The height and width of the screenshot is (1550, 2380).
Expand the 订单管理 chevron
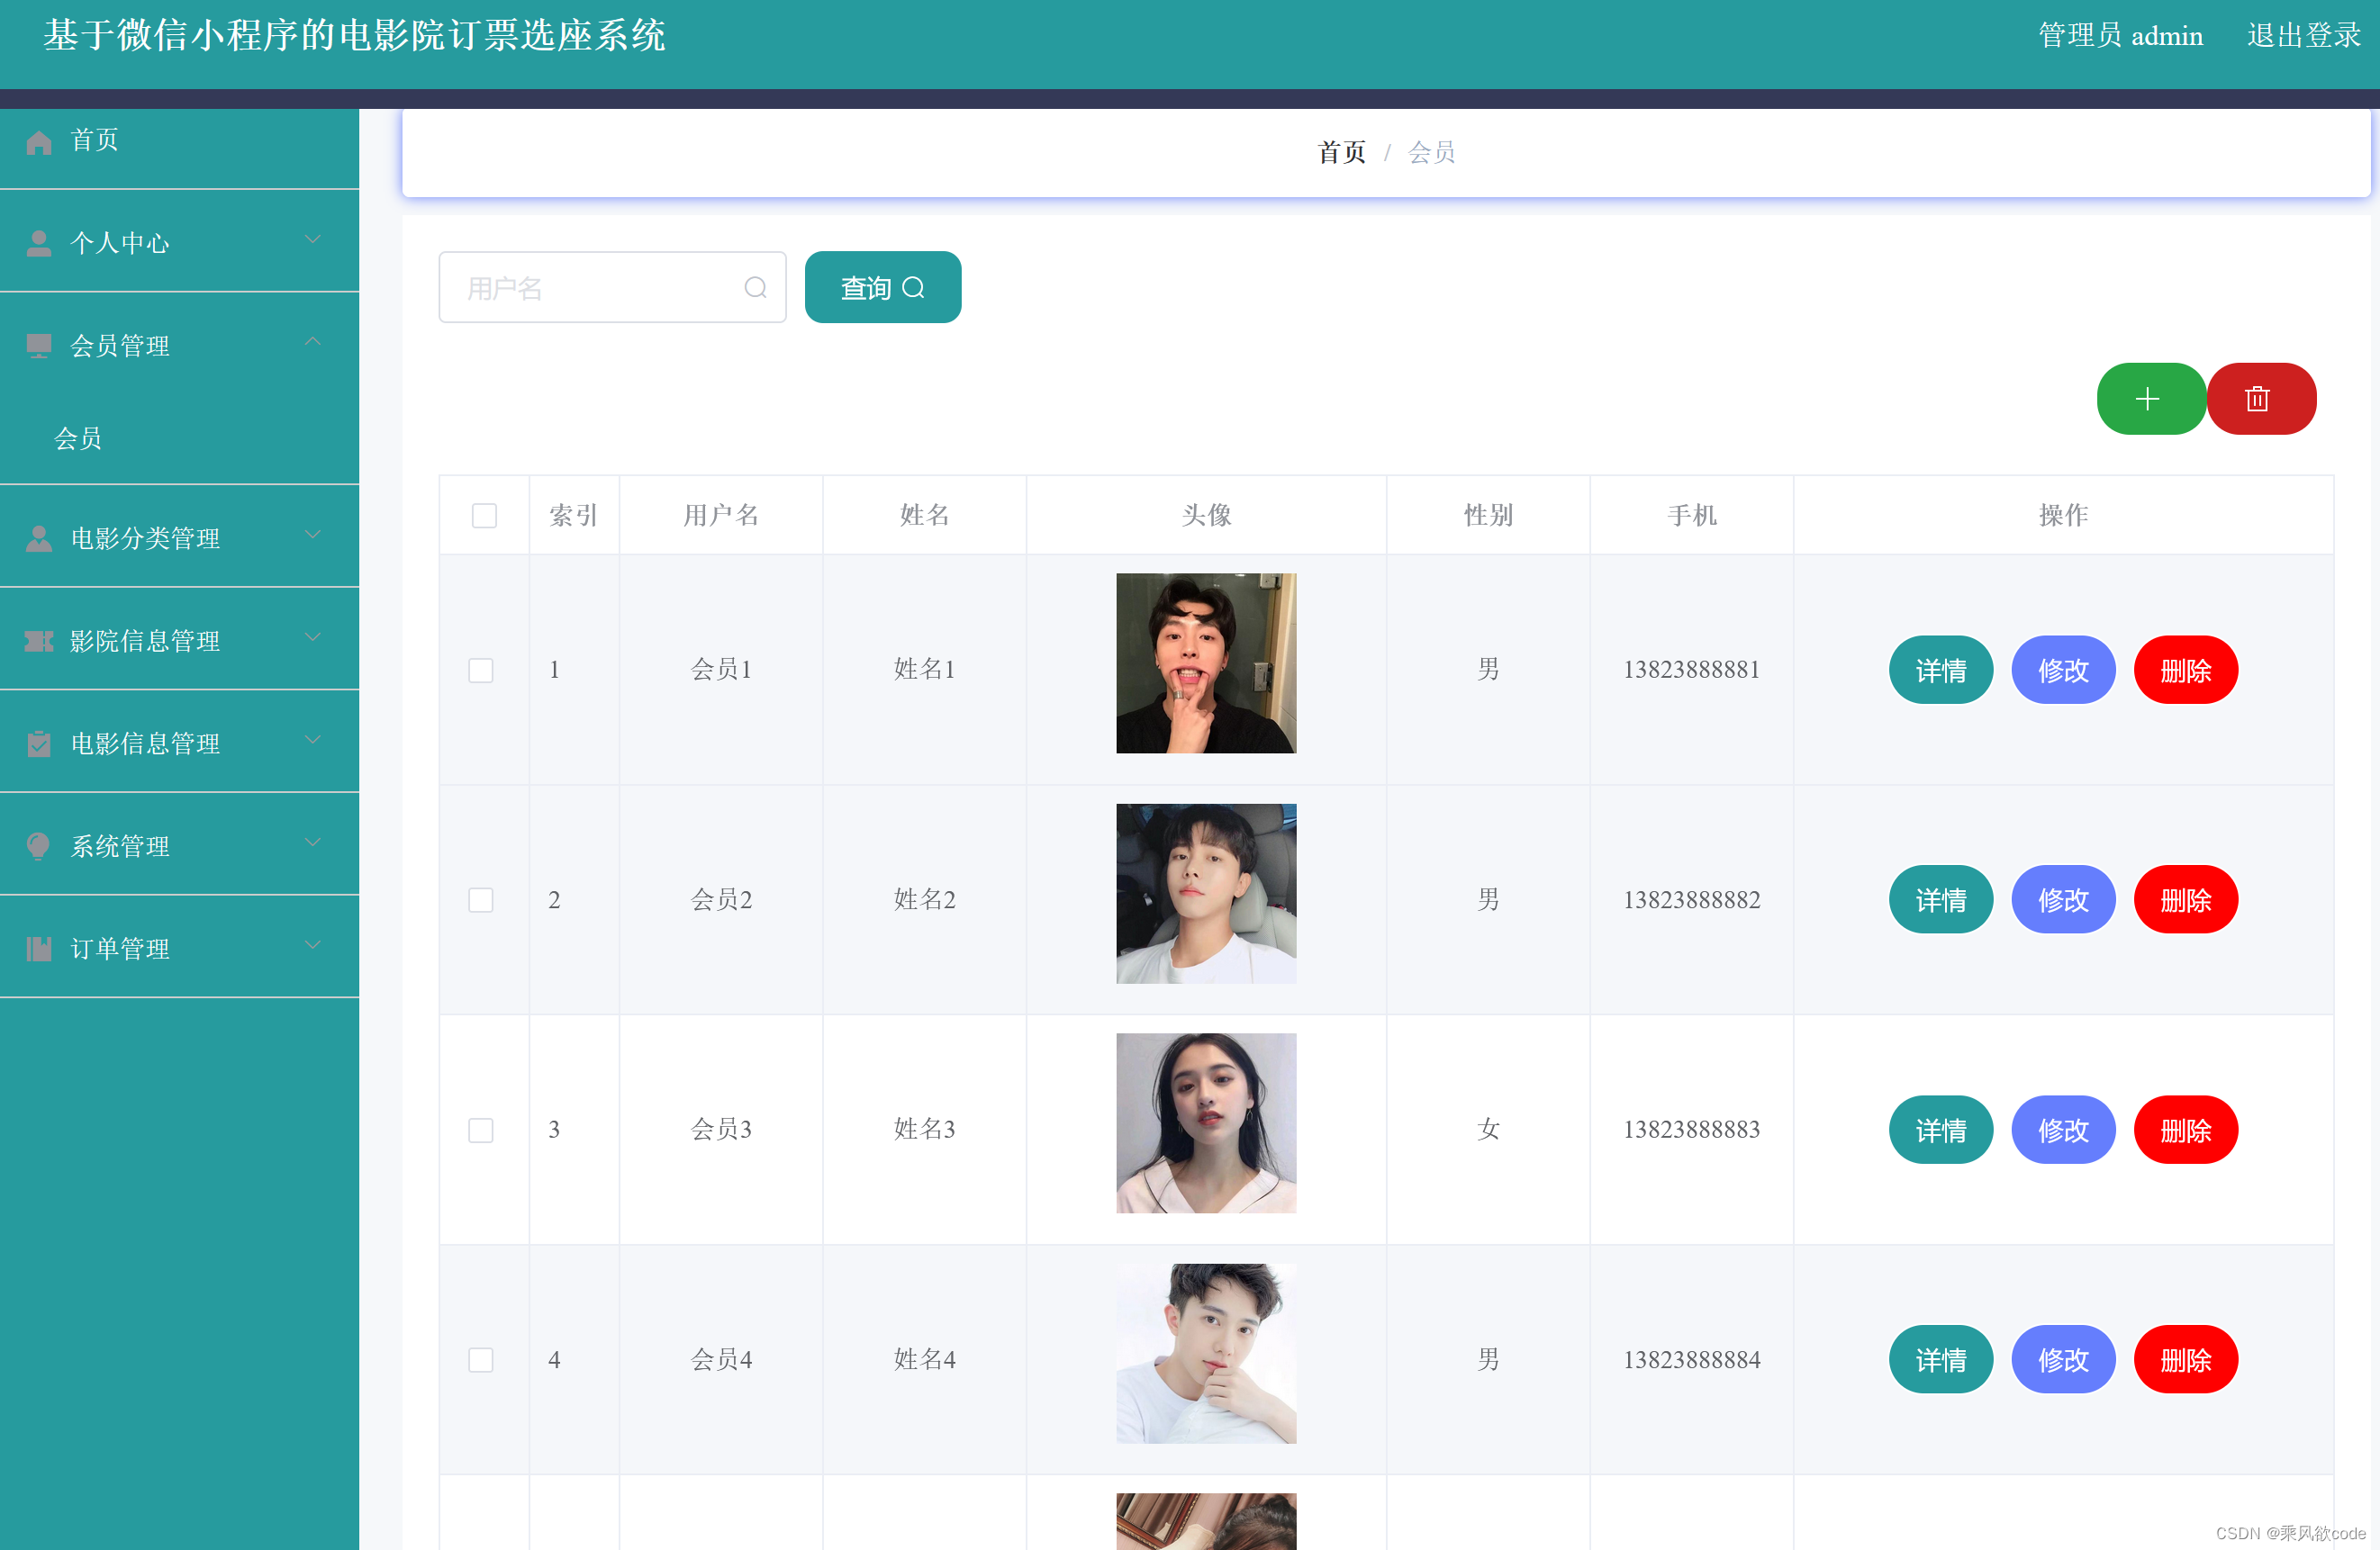313,944
